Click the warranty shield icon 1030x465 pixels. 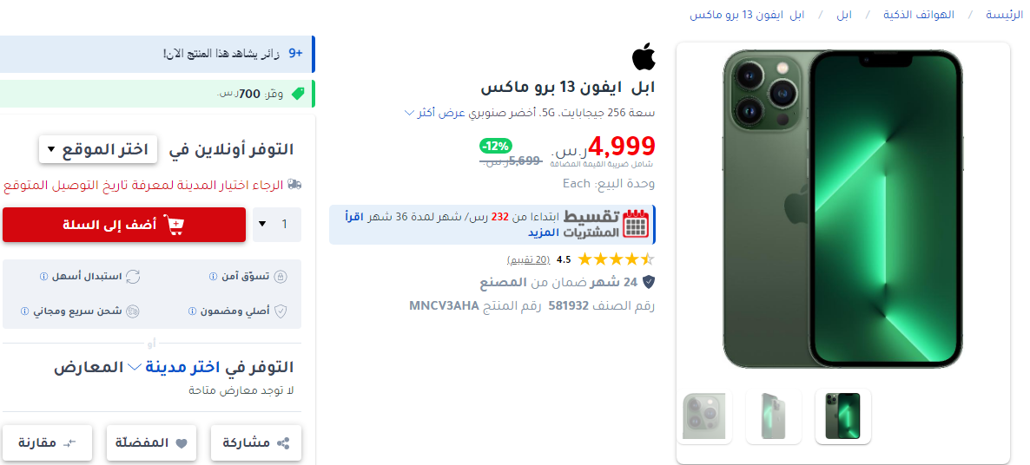(649, 283)
